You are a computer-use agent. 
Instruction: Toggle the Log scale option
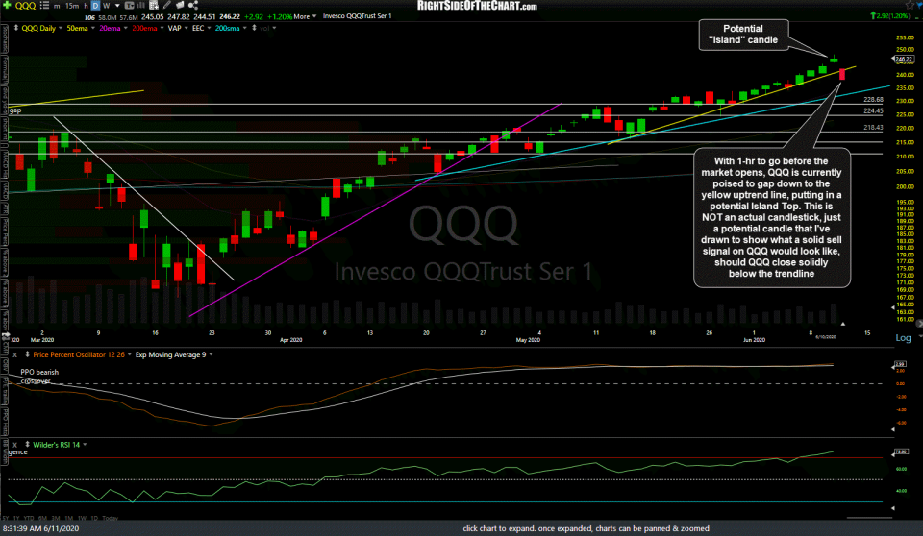tap(903, 338)
